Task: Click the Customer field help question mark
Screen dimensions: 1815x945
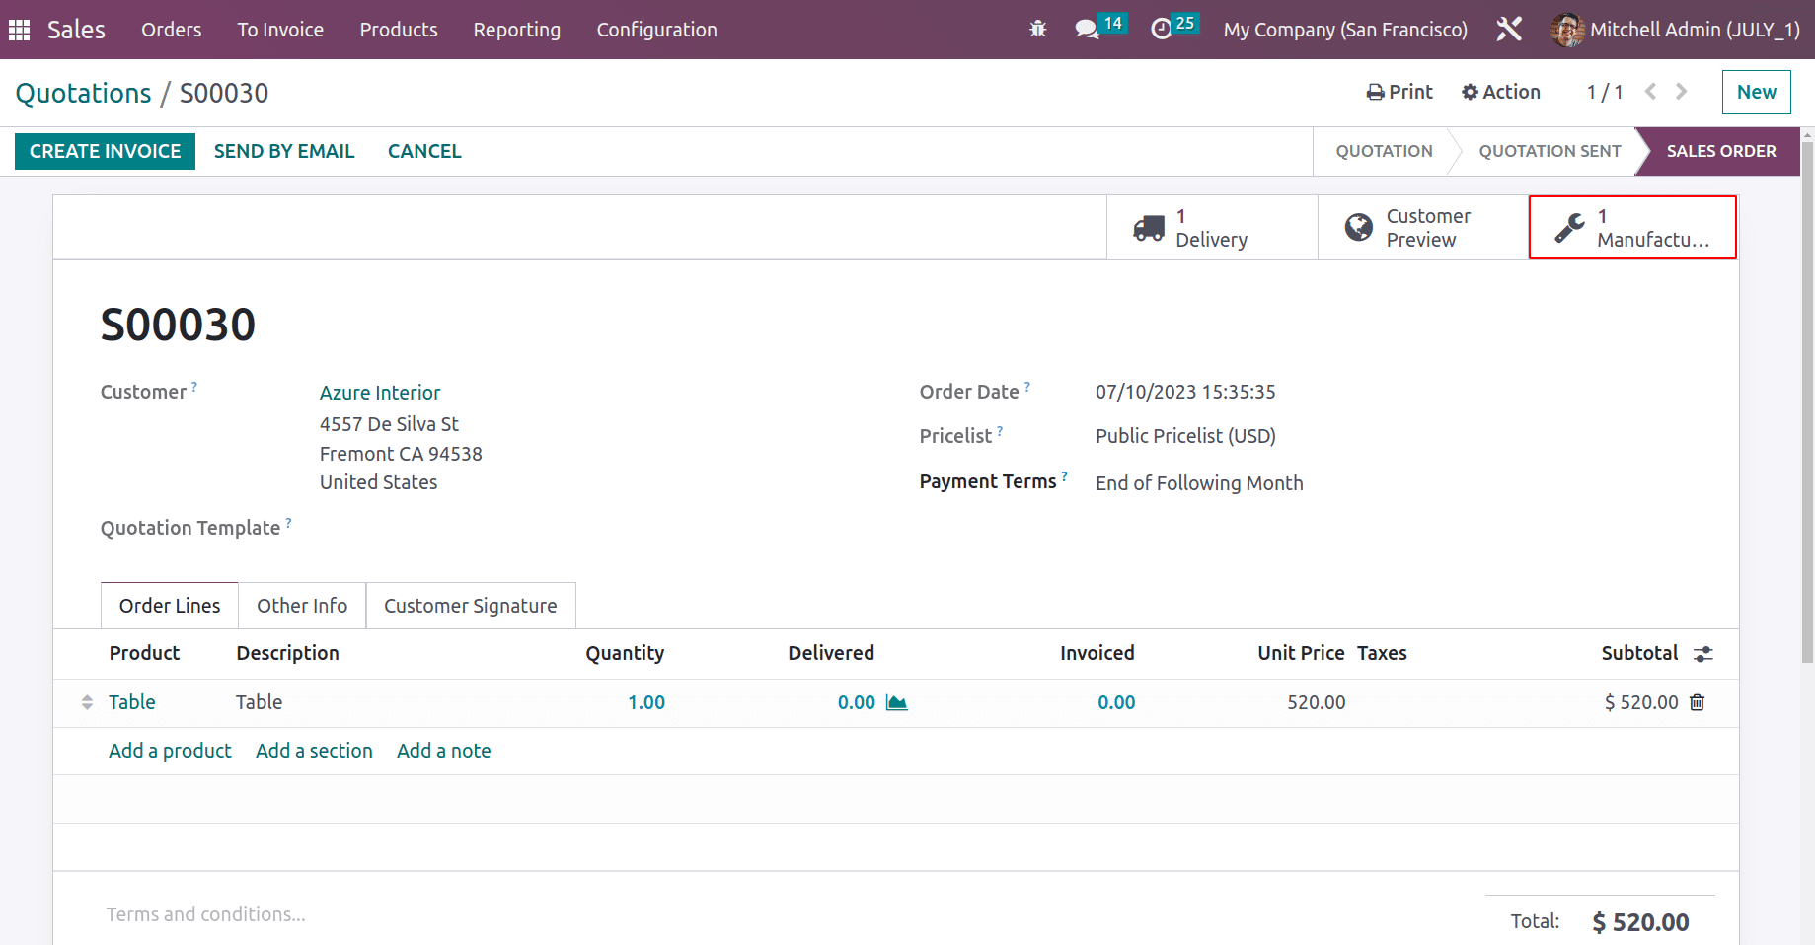Action: tap(194, 387)
